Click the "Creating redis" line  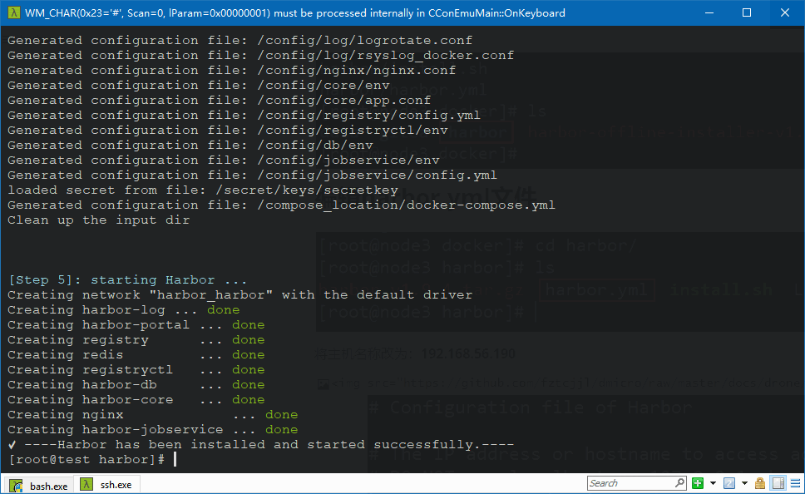point(136,353)
